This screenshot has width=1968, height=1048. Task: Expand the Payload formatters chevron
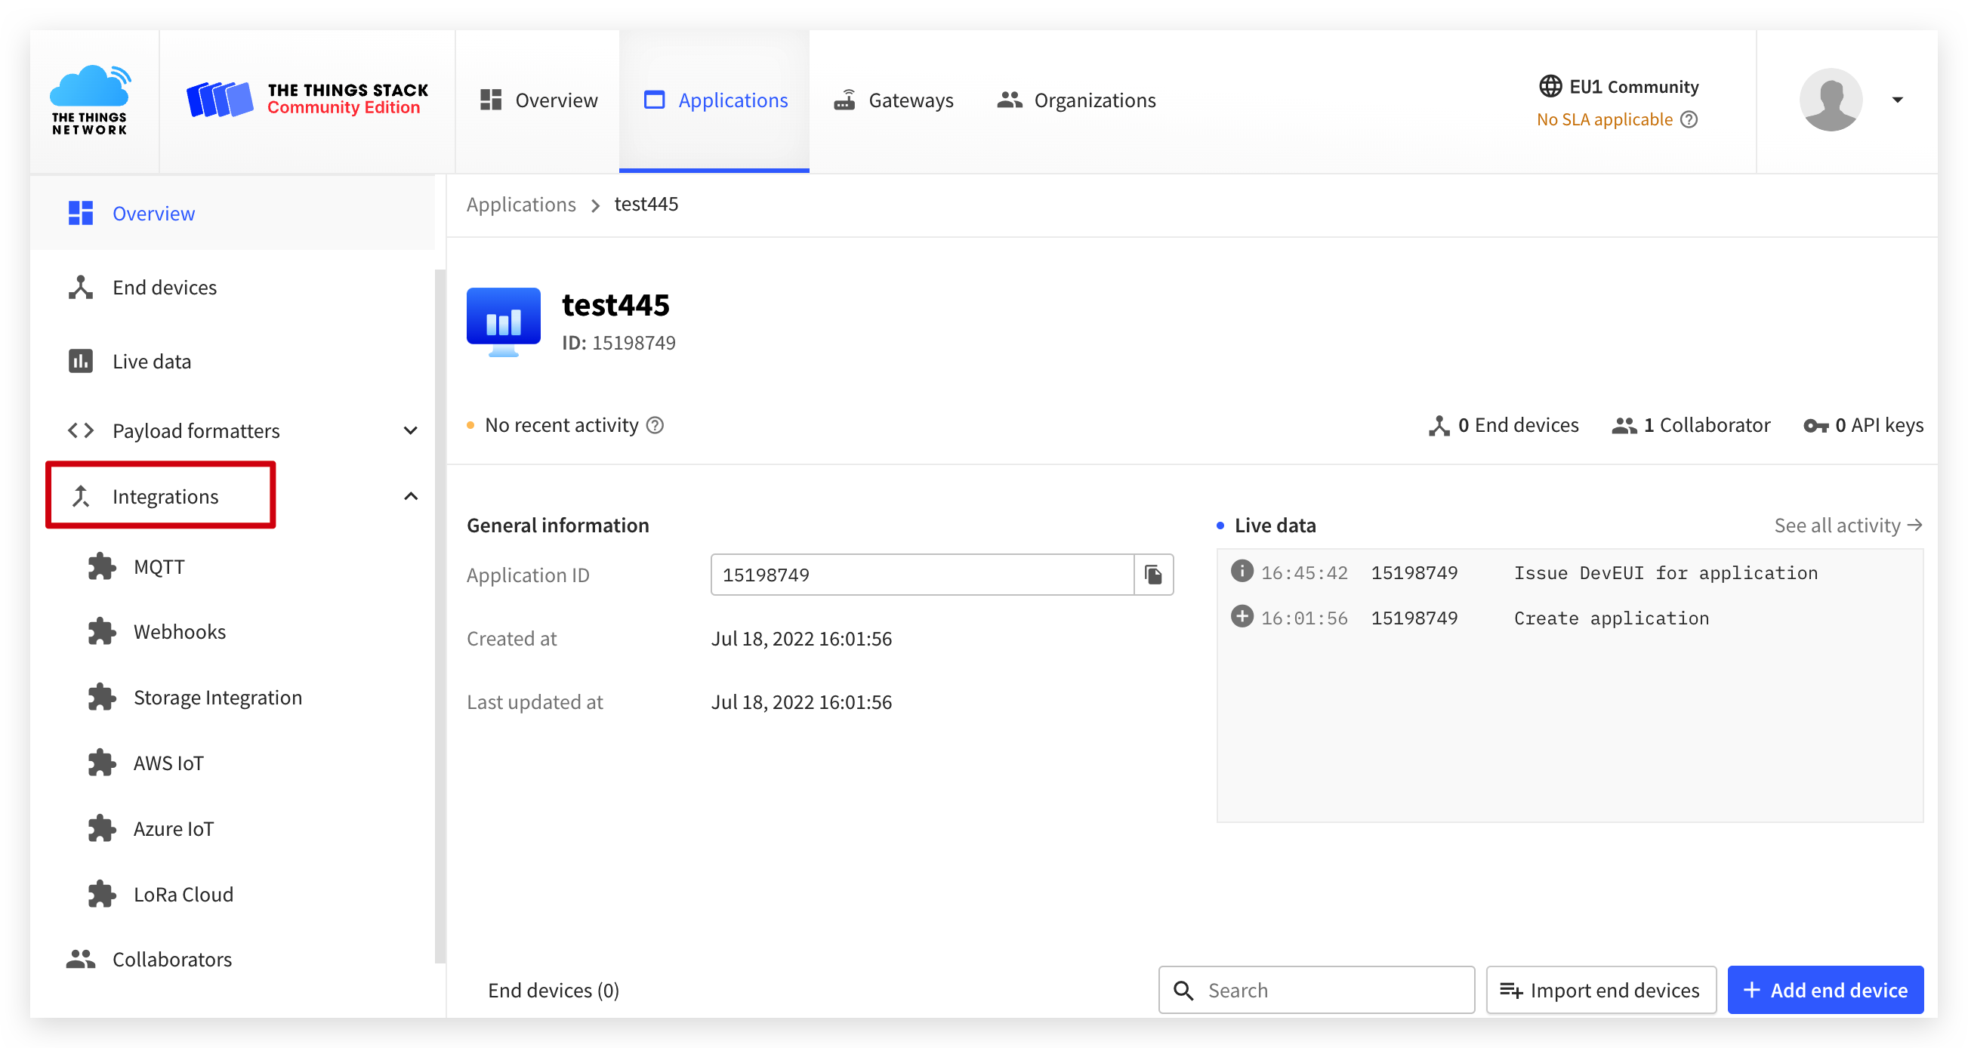point(410,430)
